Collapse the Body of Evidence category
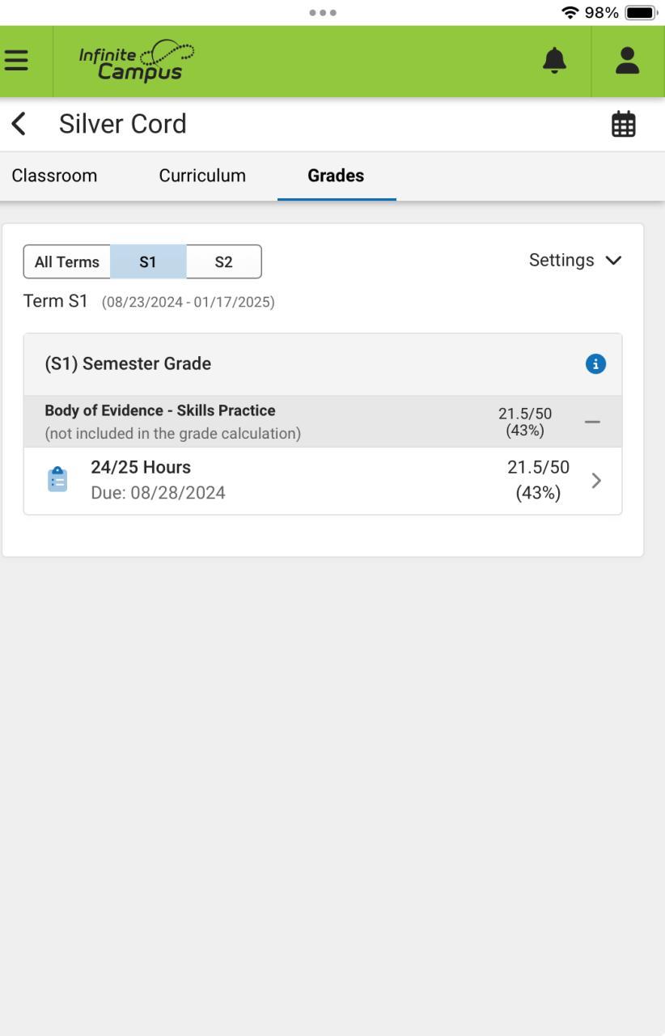665x1036 pixels. click(x=592, y=422)
